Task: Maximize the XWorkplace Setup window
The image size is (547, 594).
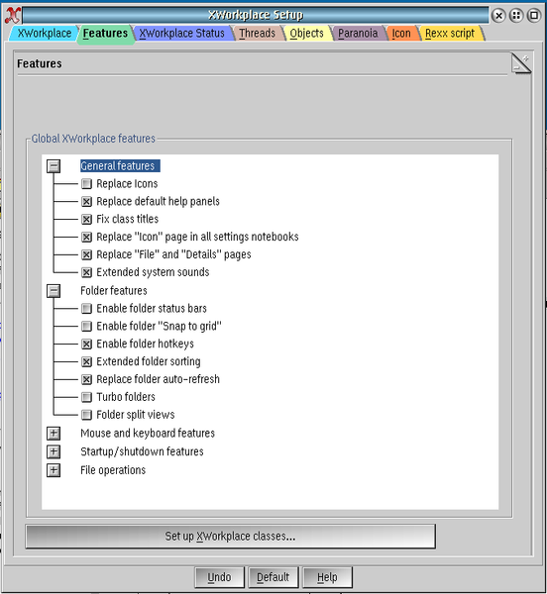Action: [534, 16]
